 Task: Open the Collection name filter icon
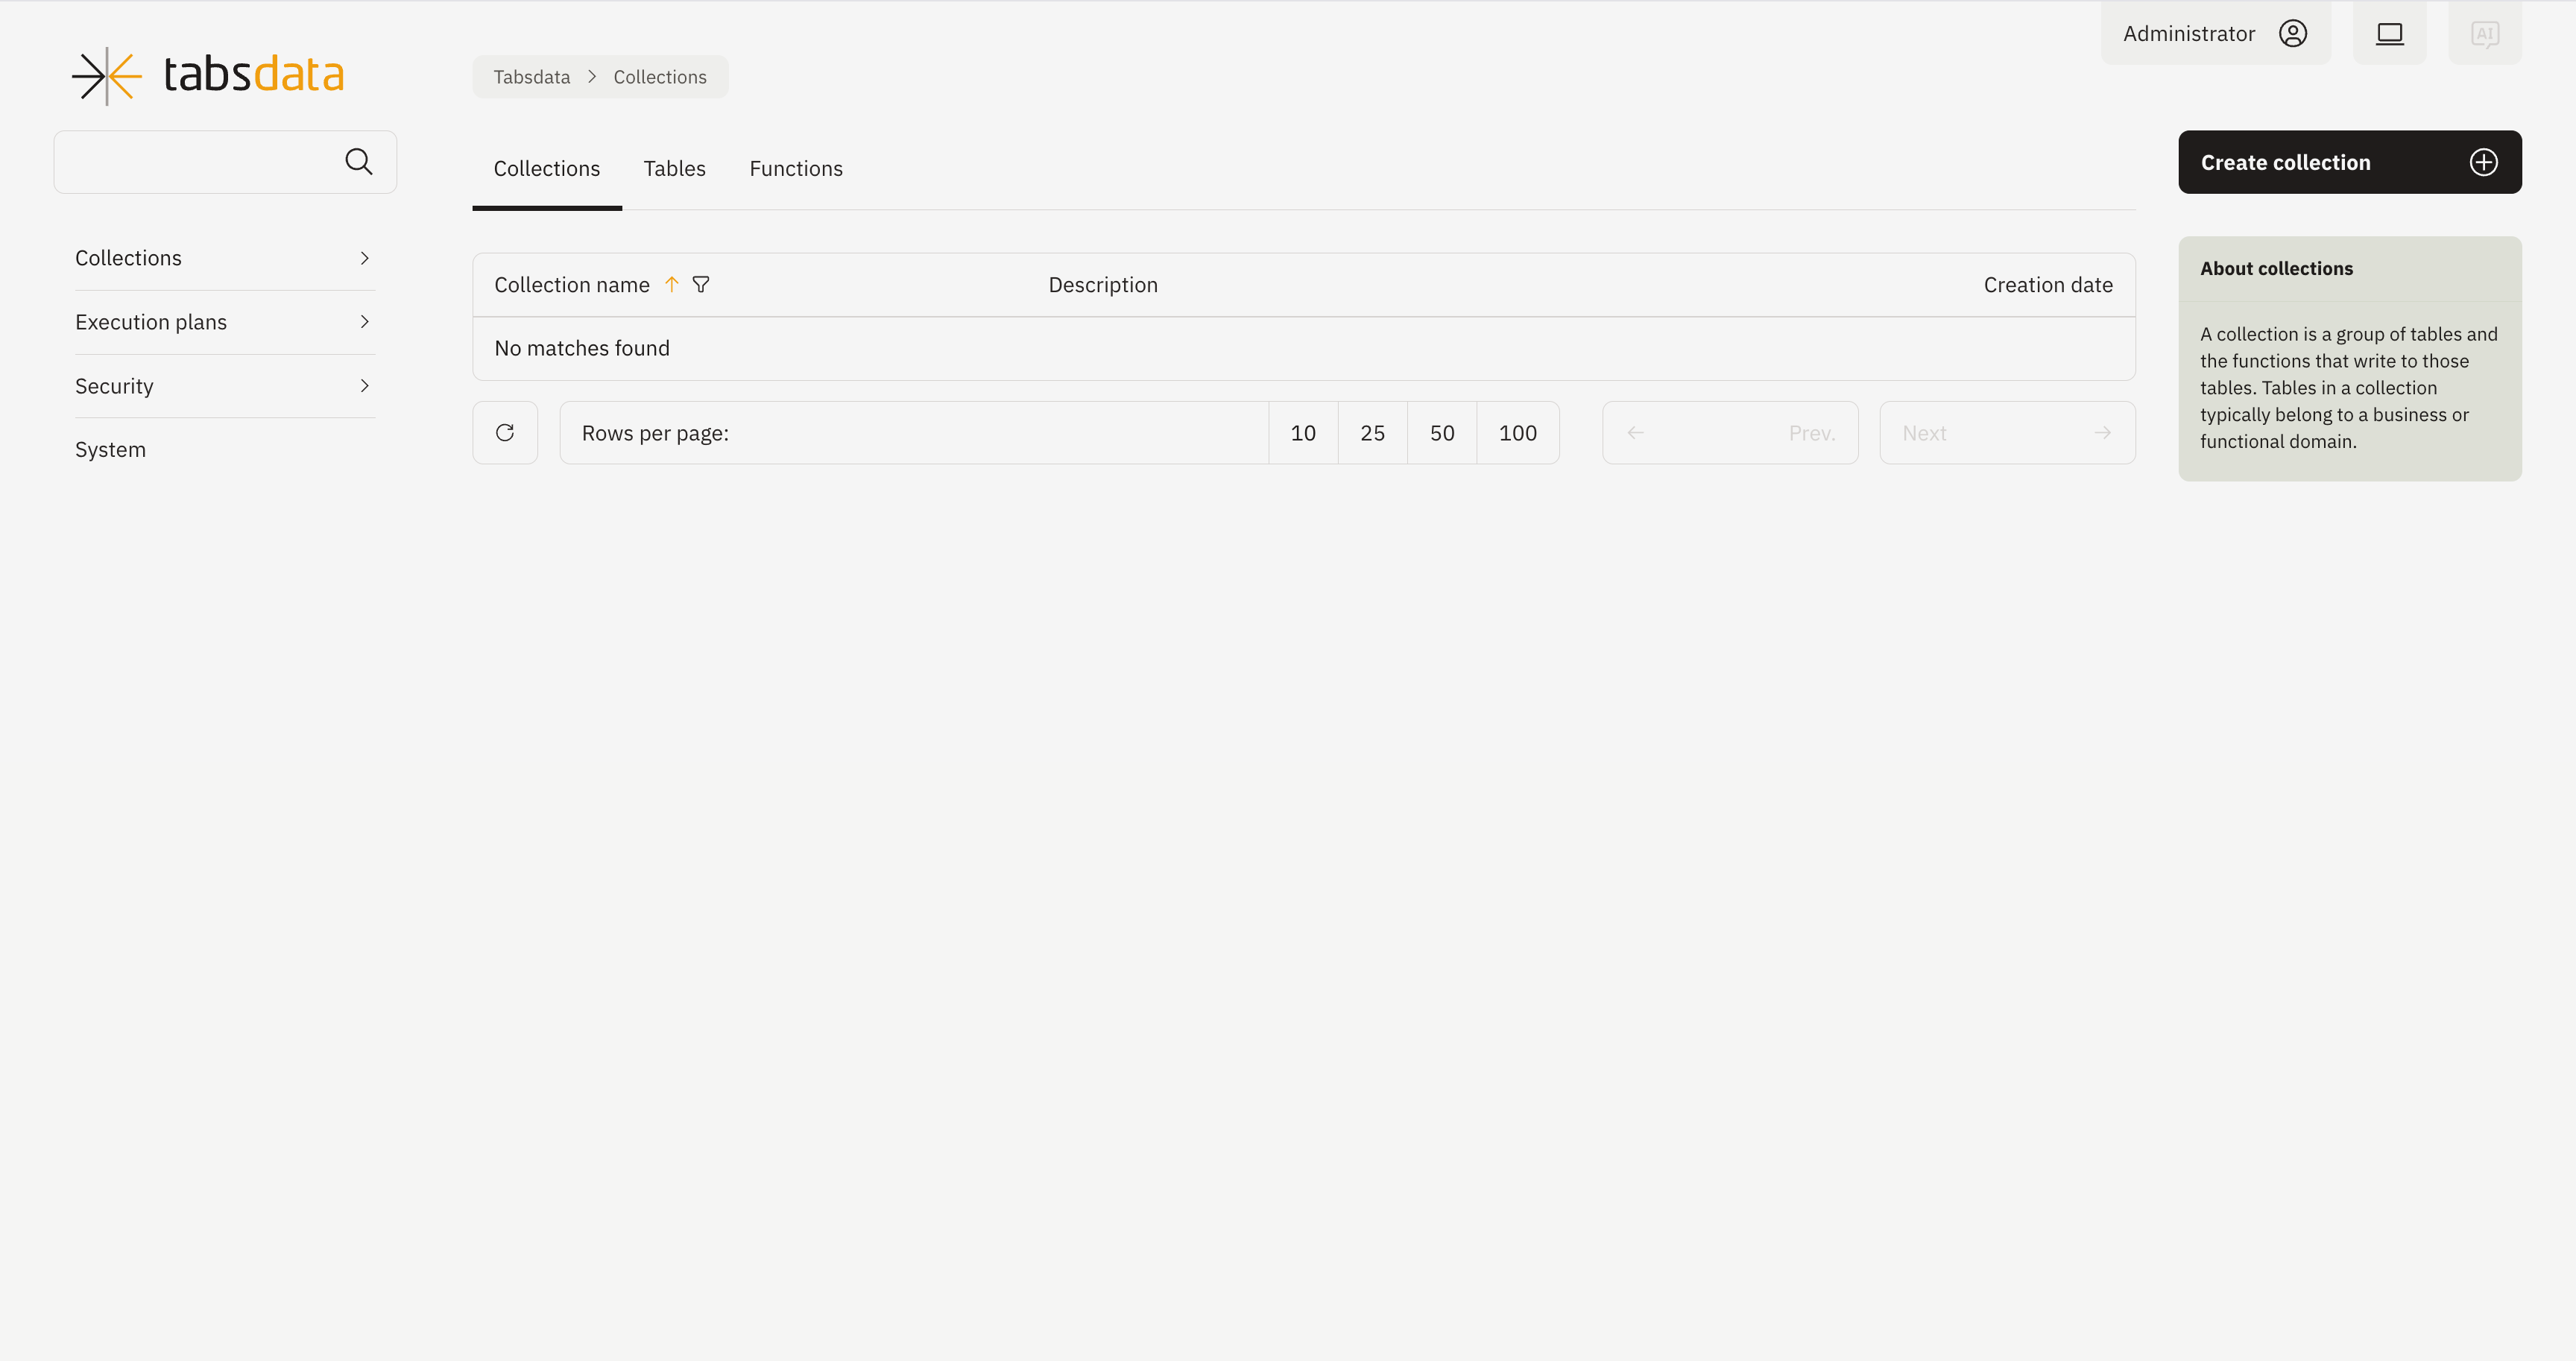pyautogui.click(x=701, y=285)
